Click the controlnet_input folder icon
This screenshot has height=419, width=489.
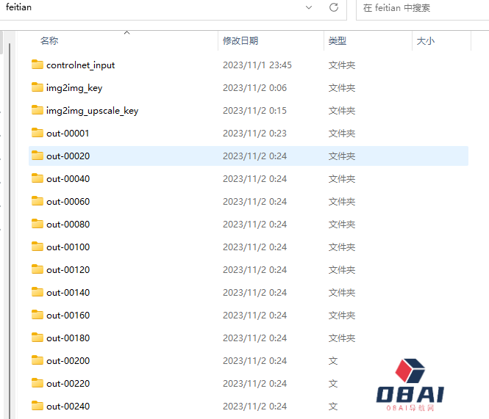[38, 65]
